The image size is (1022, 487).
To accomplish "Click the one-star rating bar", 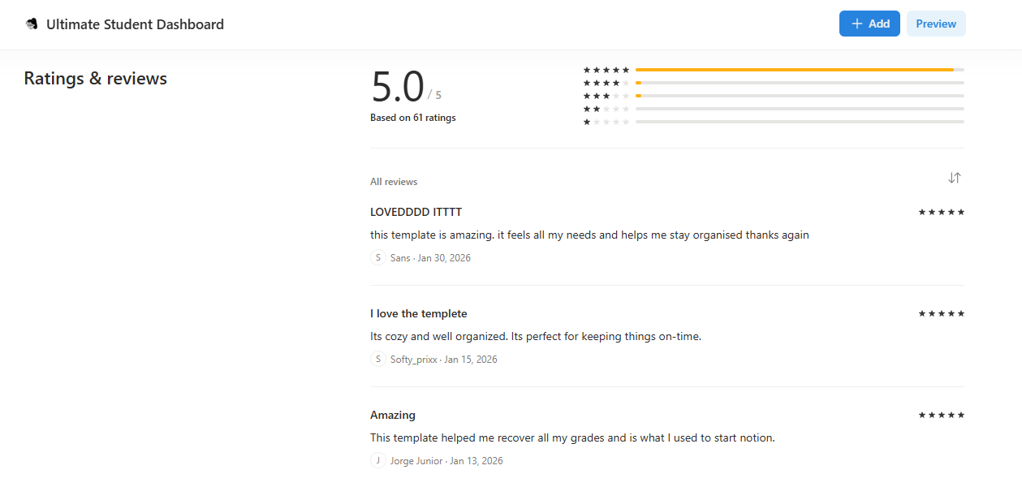I will (x=800, y=122).
